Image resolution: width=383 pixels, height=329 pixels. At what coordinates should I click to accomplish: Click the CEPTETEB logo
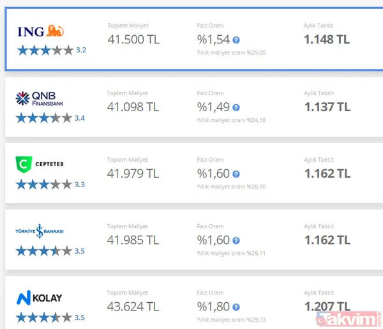coord(40,165)
